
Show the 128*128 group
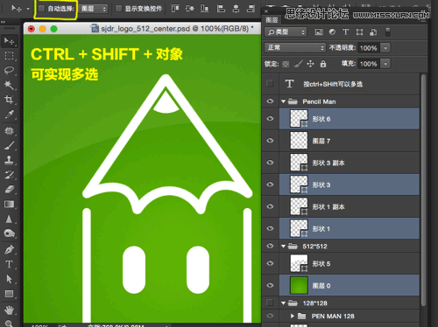coord(270,303)
